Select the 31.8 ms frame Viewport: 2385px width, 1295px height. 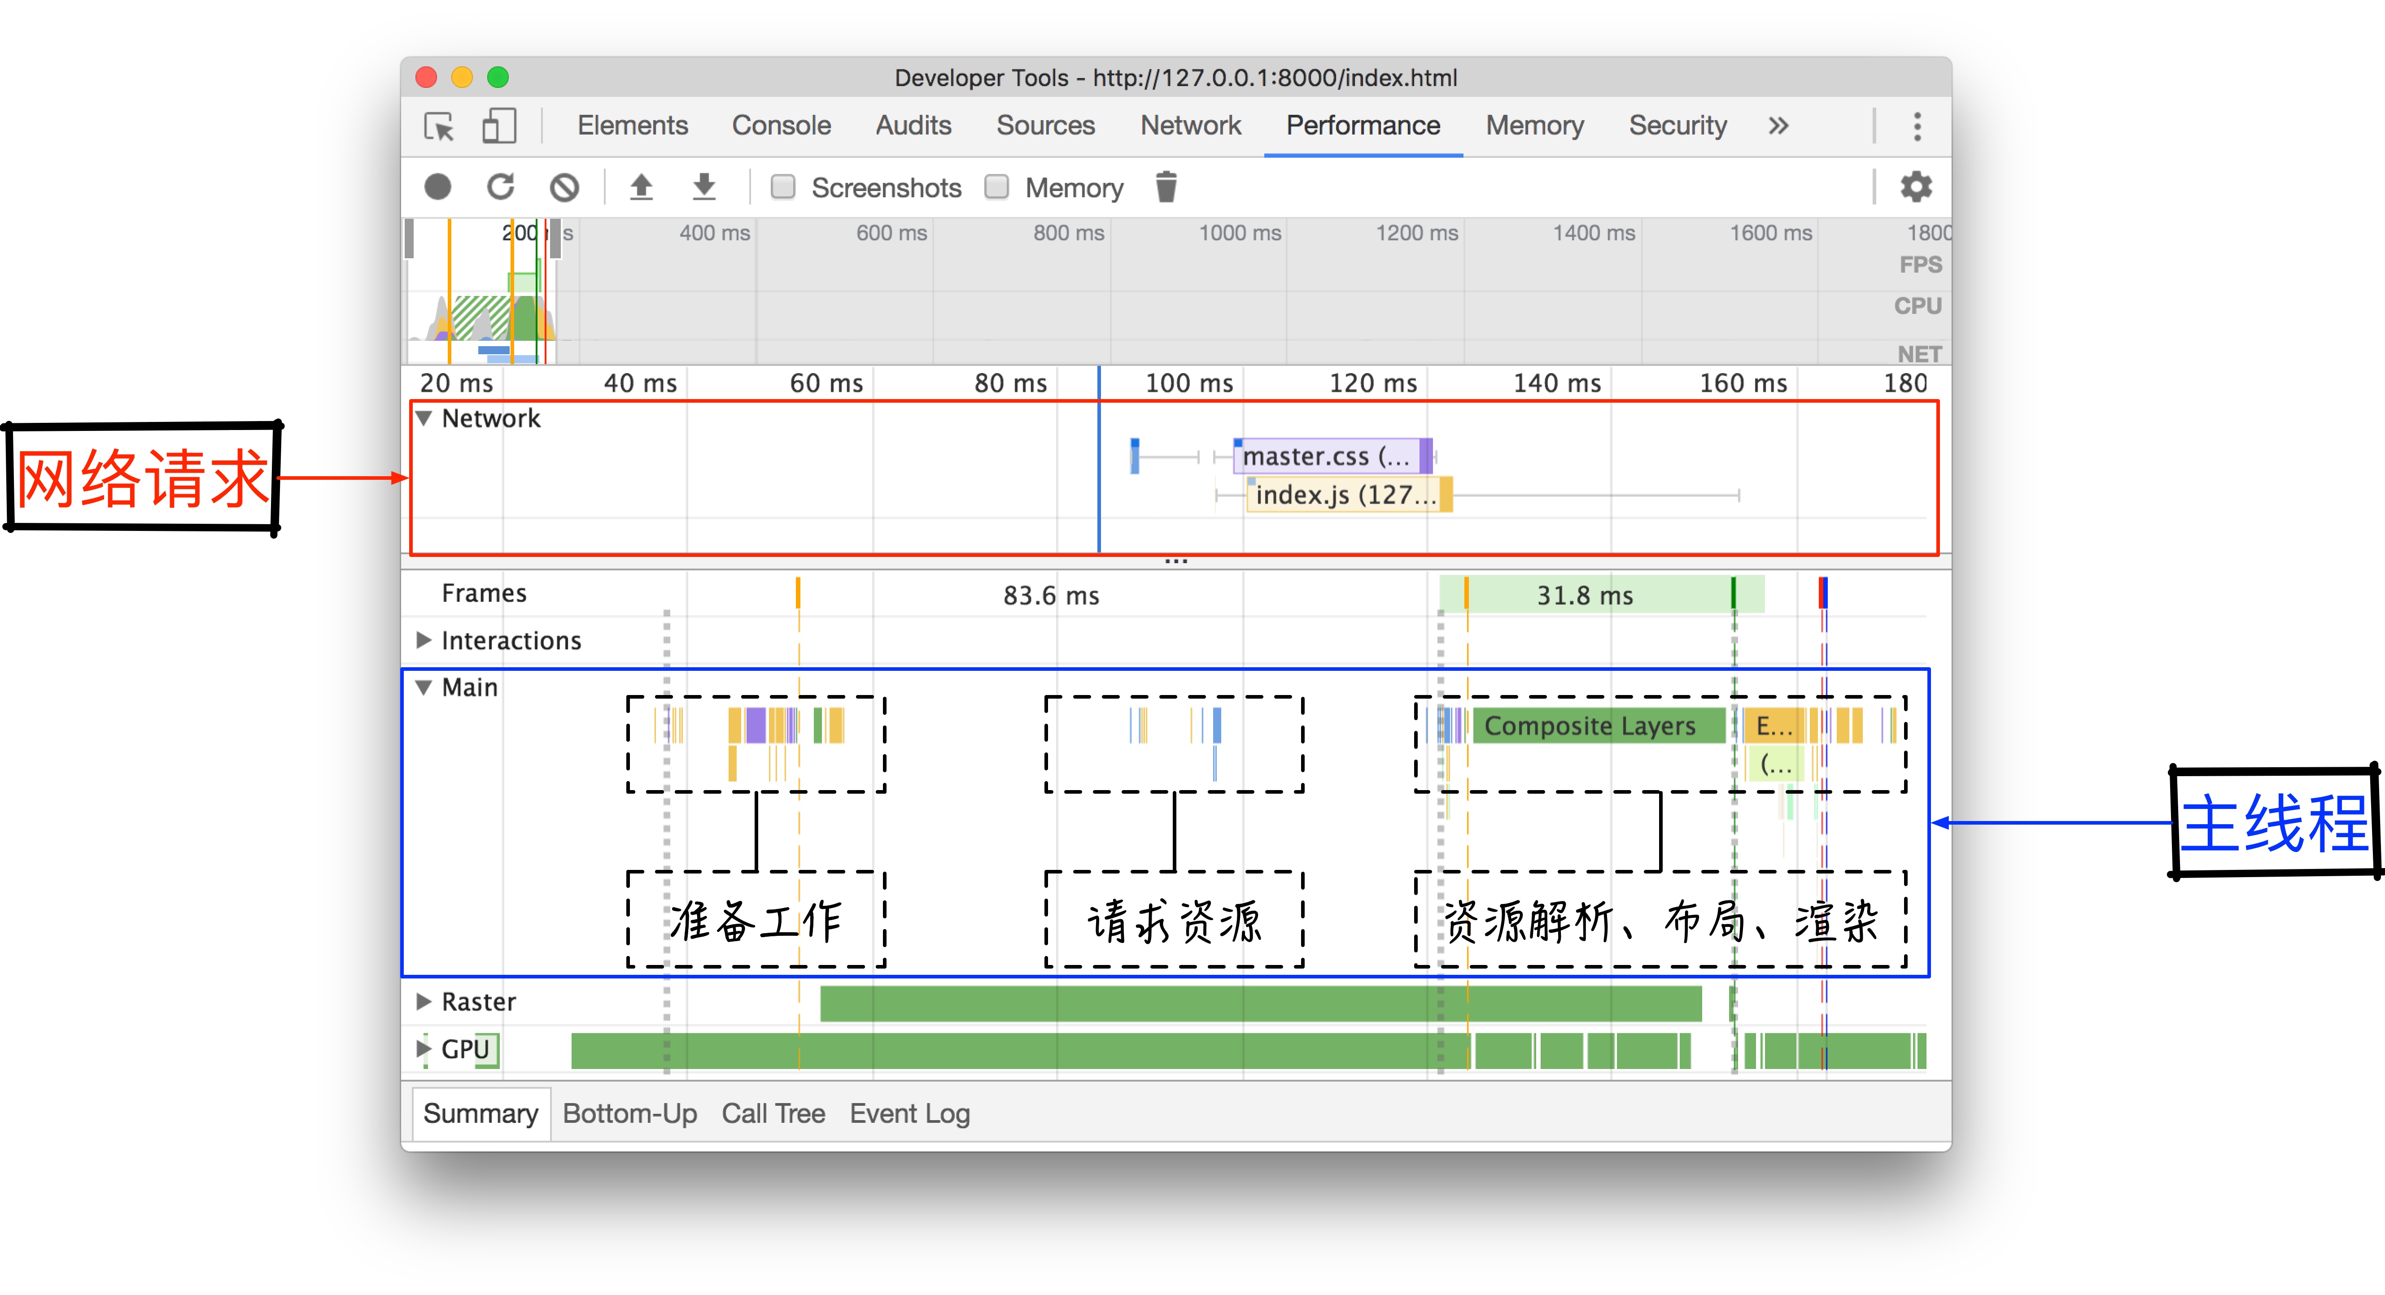click(x=1602, y=594)
